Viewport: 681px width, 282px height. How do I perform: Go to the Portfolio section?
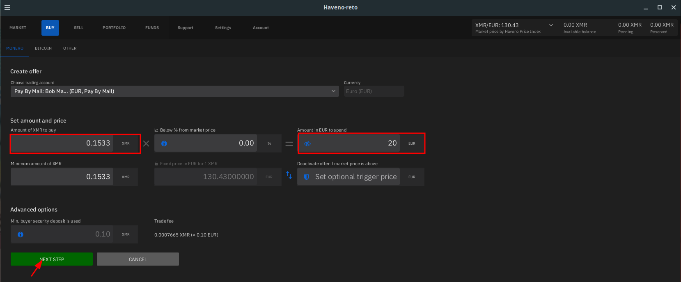114,28
